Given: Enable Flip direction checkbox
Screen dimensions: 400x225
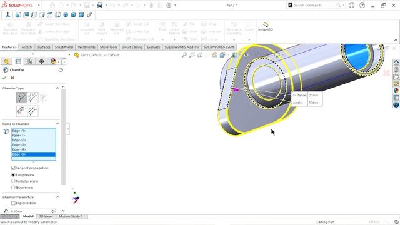Looking at the screenshot, I should click(x=13, y=203).
